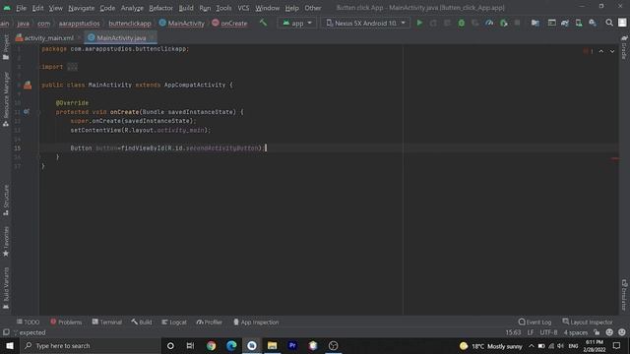630x354 pixels.
Task: Click the Windows search box
Action: point(90,345)
